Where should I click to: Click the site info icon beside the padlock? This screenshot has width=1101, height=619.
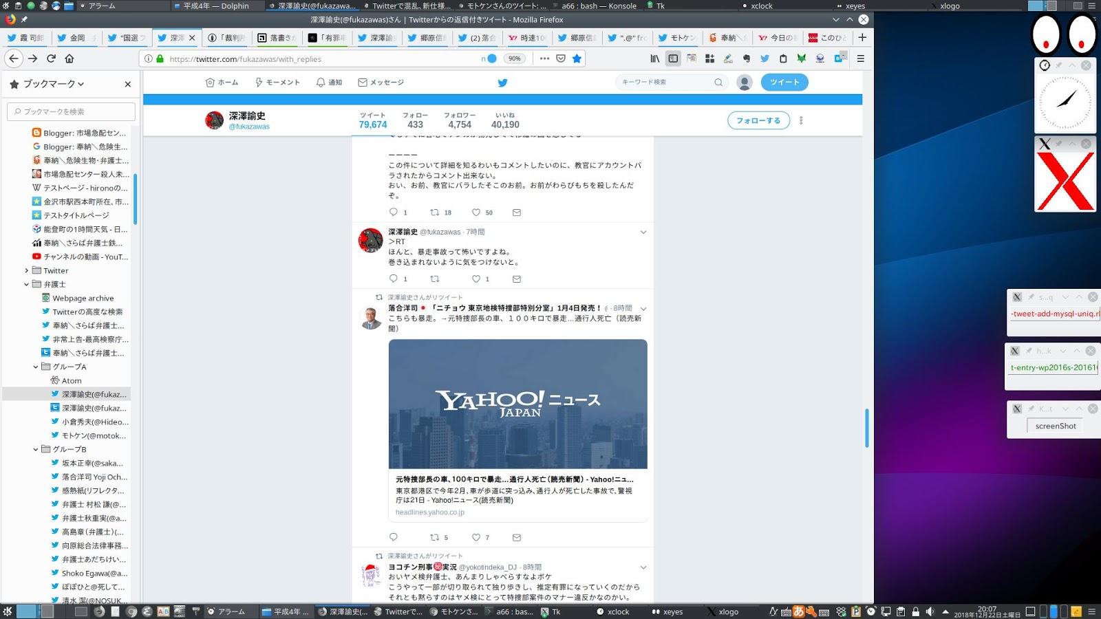pyautogui.click(x=148, y=58)
